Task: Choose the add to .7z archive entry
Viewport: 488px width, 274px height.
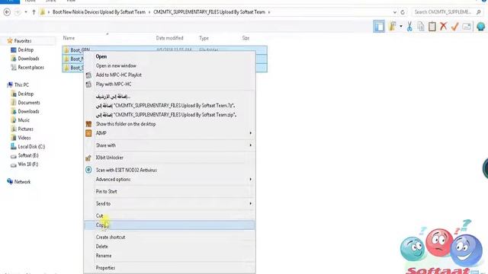Action: (169, 106)
